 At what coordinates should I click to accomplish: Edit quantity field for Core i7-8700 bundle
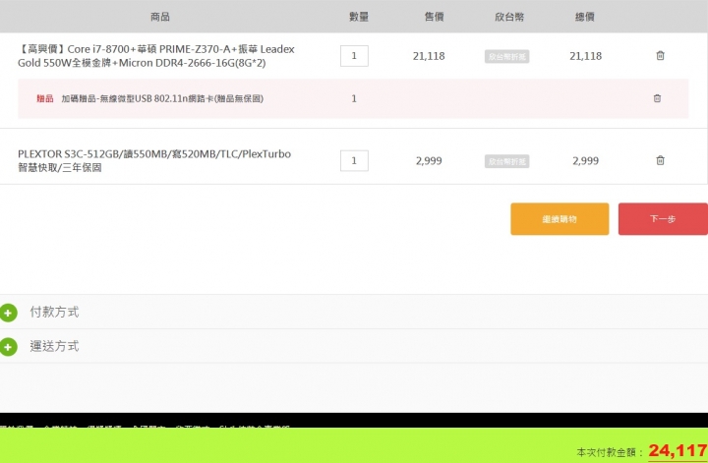[x=354, y=56]
